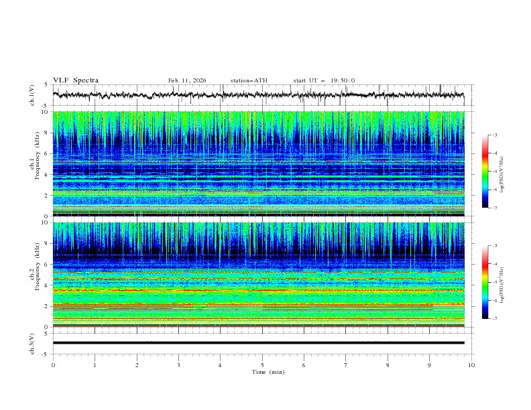531x410 pixels.
Task: Click the time axis tick label "9"
Action: [429, 365]
